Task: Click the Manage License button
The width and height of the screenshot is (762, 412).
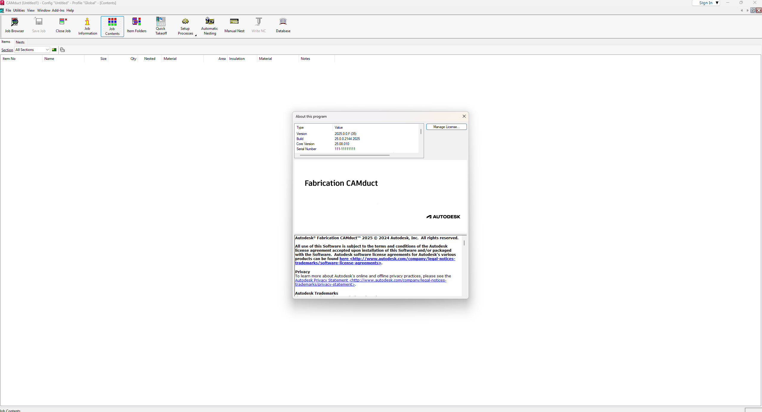Action: [446, 127]
